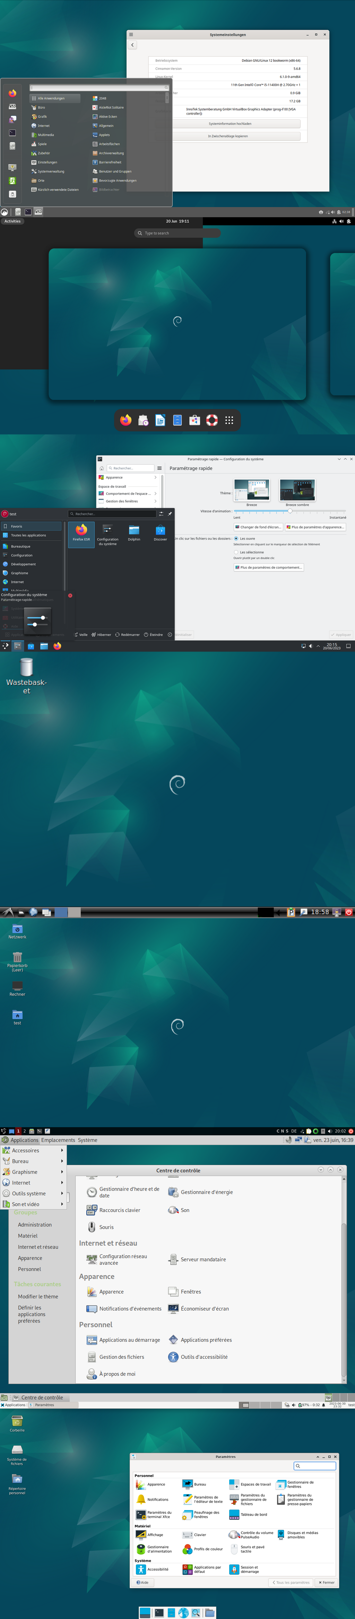The image size is (355, 1619).
Task: Click the search box in Xfce Paramètres
Action: [315, 1466]
